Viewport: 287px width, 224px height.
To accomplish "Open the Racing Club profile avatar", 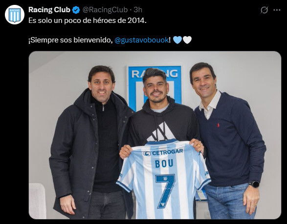I will click(15, 15).
